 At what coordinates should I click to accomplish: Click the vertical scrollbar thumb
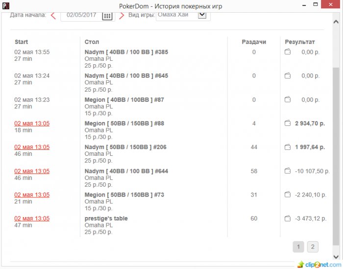336,156
